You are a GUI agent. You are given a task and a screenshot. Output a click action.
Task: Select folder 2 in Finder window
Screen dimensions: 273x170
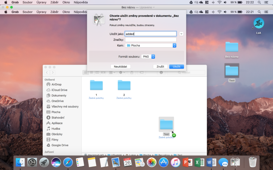click(x=124, y=89)
